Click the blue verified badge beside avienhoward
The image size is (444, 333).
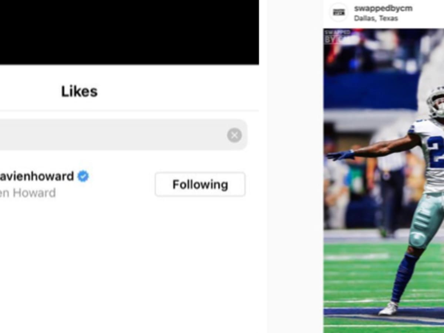click(83, 176)
